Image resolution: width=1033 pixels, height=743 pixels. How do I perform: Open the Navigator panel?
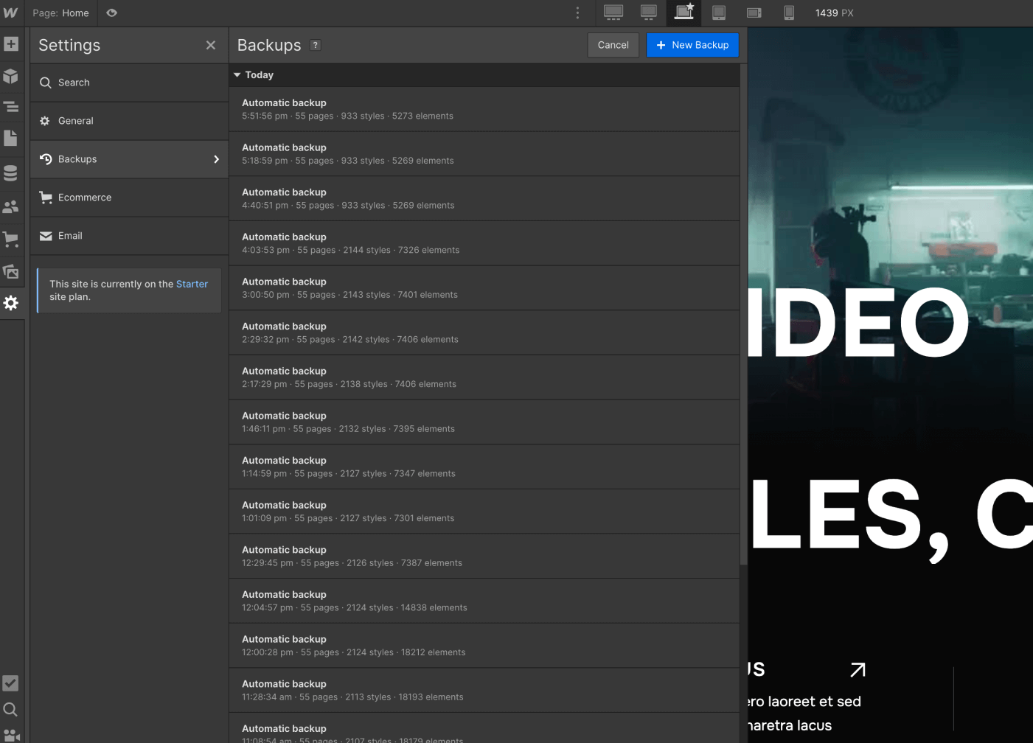click(x=11, y=107)
